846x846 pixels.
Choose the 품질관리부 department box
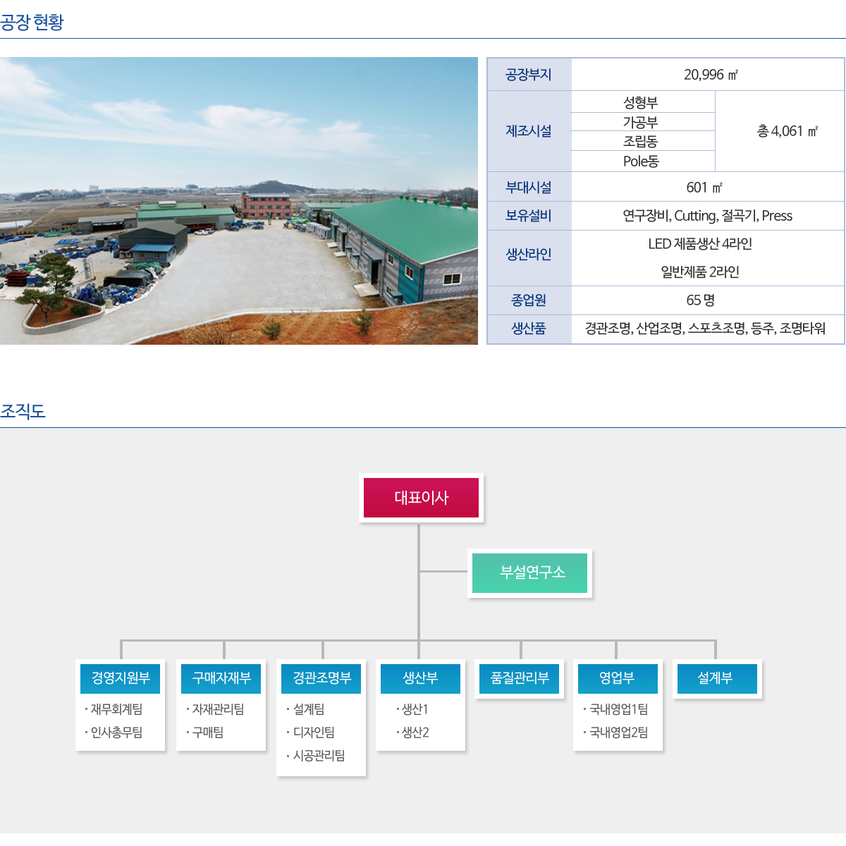tap(520, 678)
